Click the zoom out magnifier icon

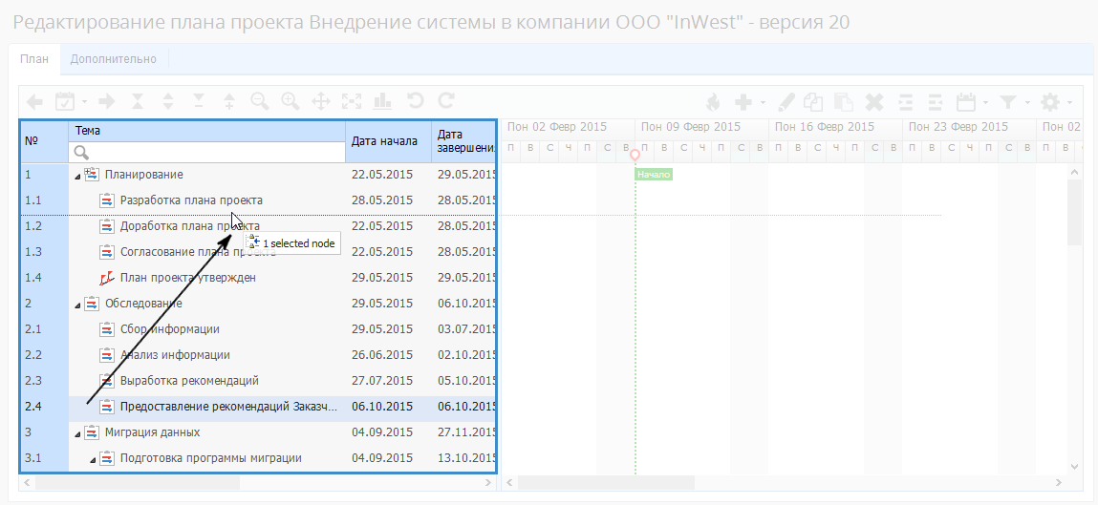(260, 100)
